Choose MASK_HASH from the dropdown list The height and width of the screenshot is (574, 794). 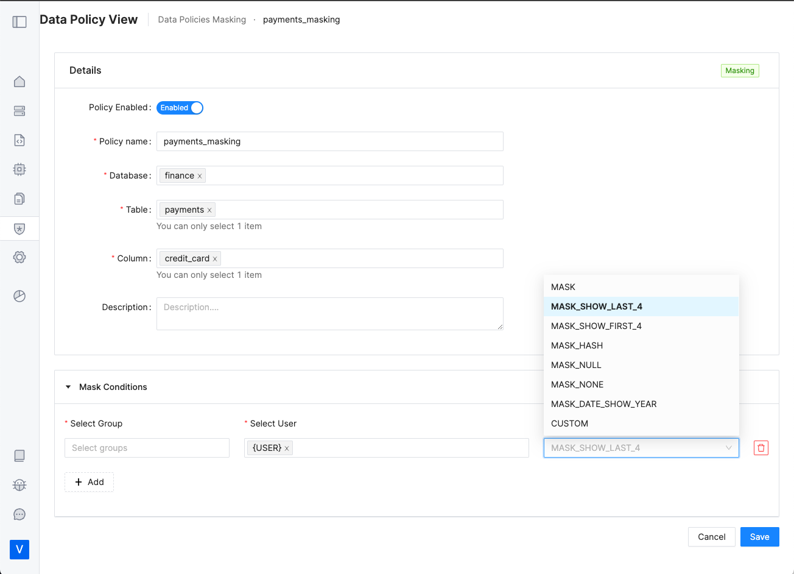coord(576,345)
